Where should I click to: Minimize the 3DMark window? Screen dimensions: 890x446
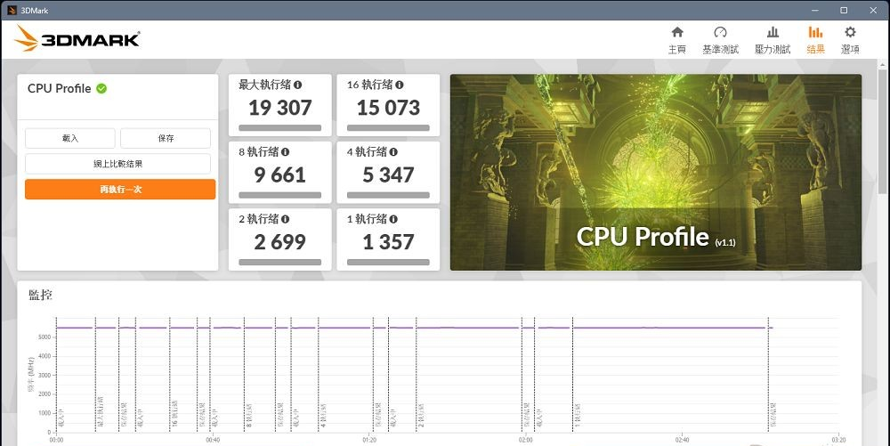click(x=815, y=10)
